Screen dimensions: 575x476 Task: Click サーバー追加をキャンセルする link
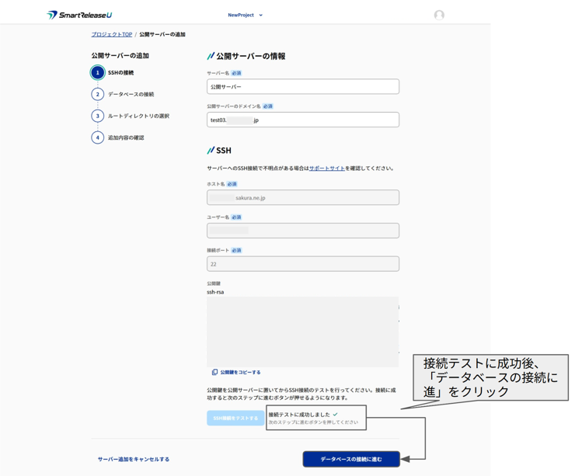point(134,460)
